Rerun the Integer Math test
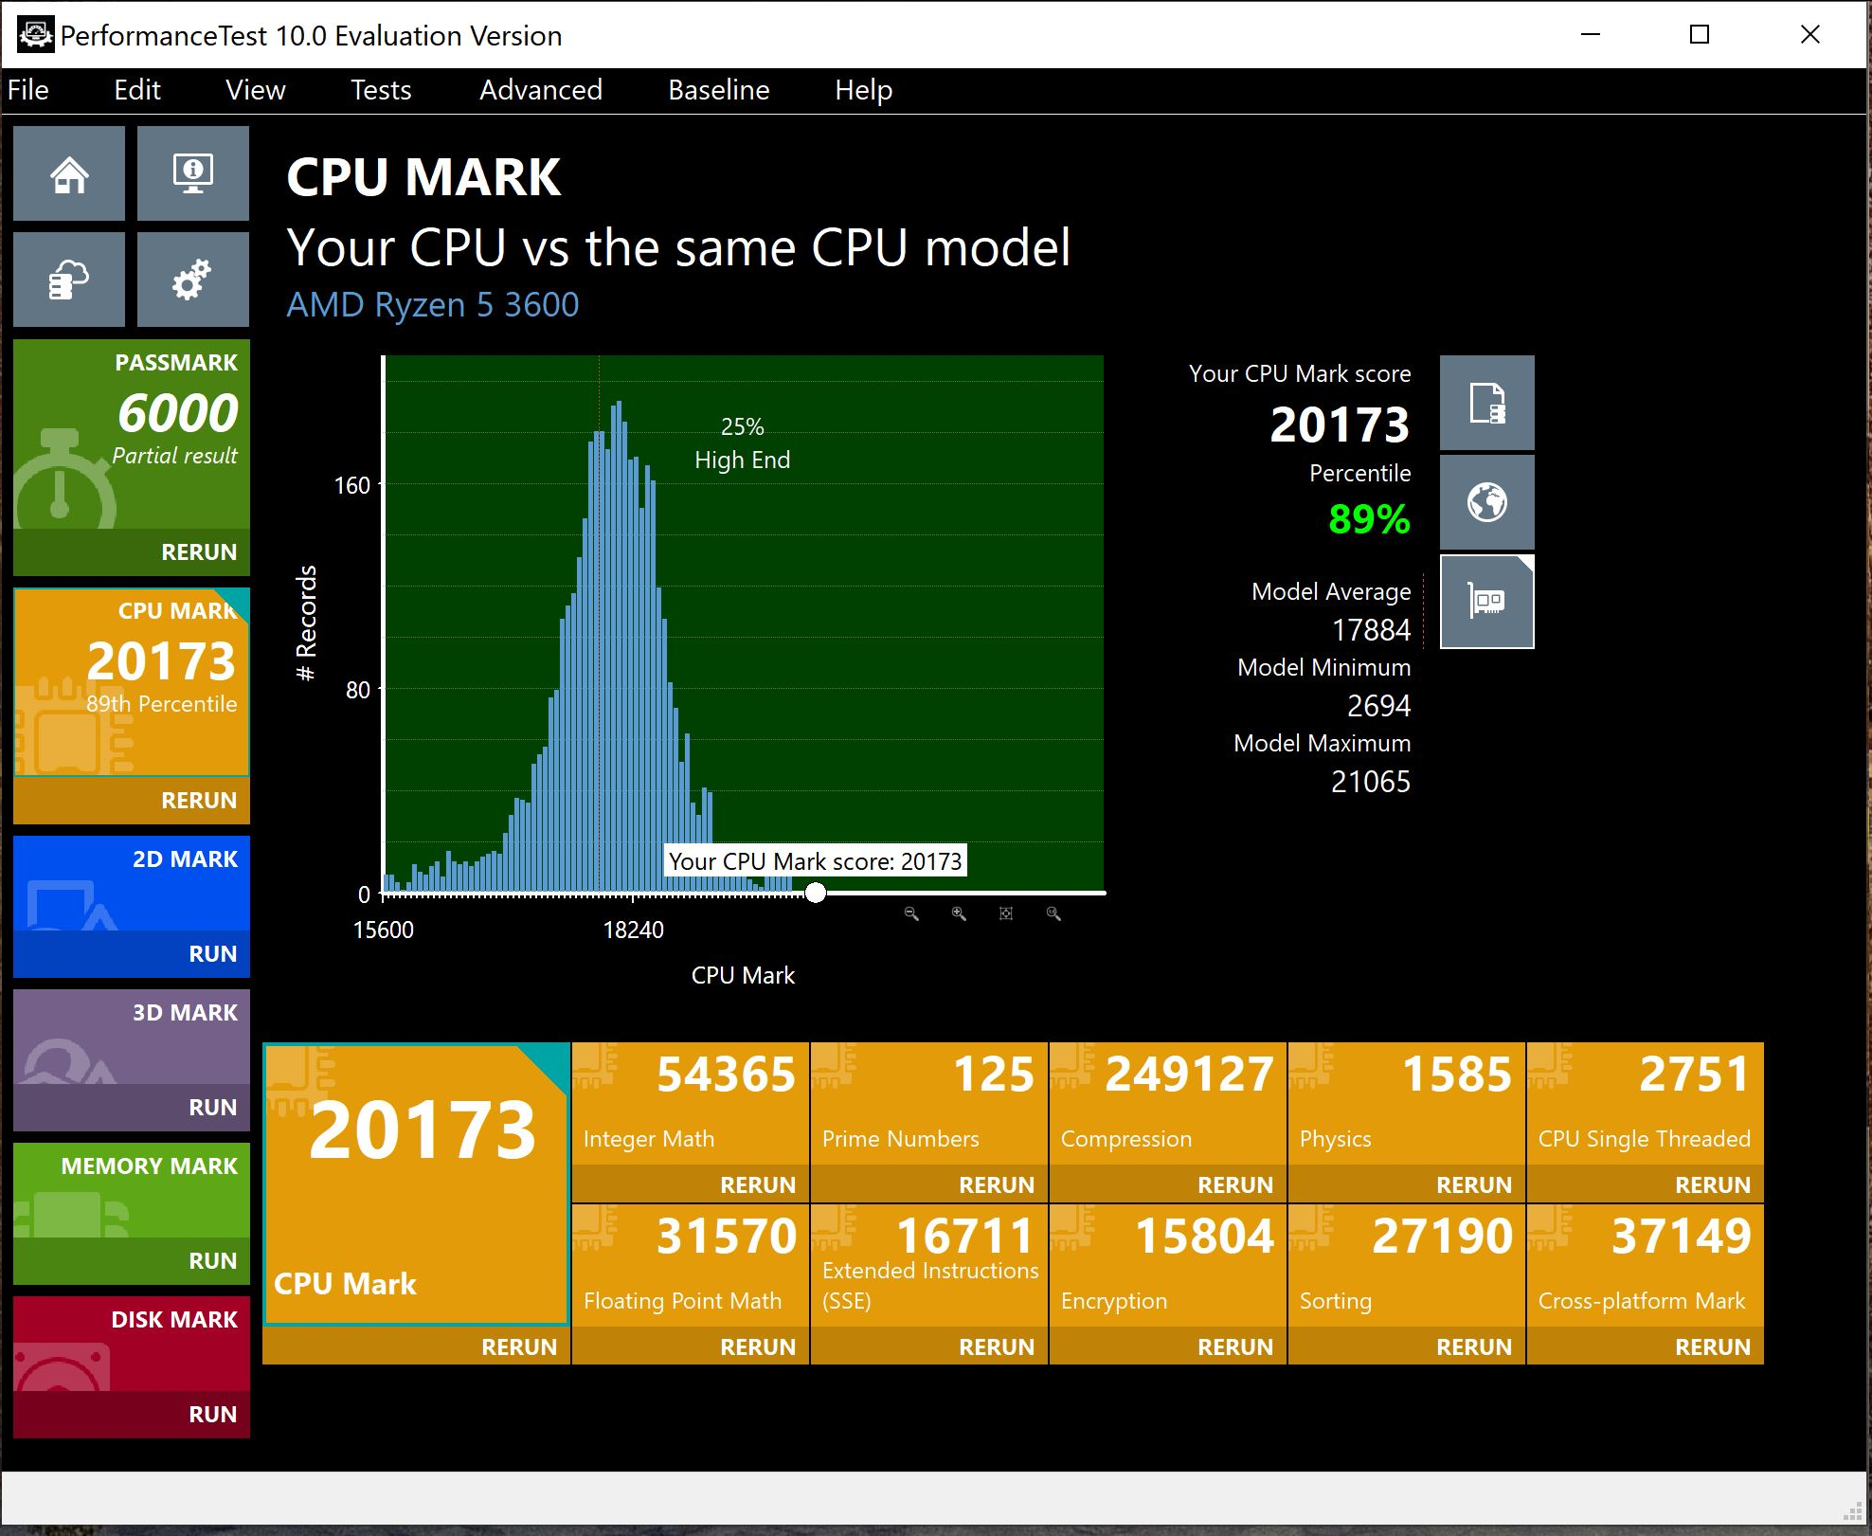Screen dimensions: 1872x1536 point(757,1184)
